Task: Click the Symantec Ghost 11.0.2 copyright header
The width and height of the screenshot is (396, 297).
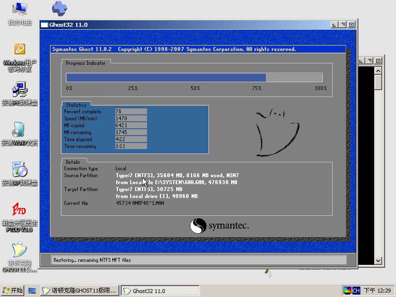Action: [174, 49]
